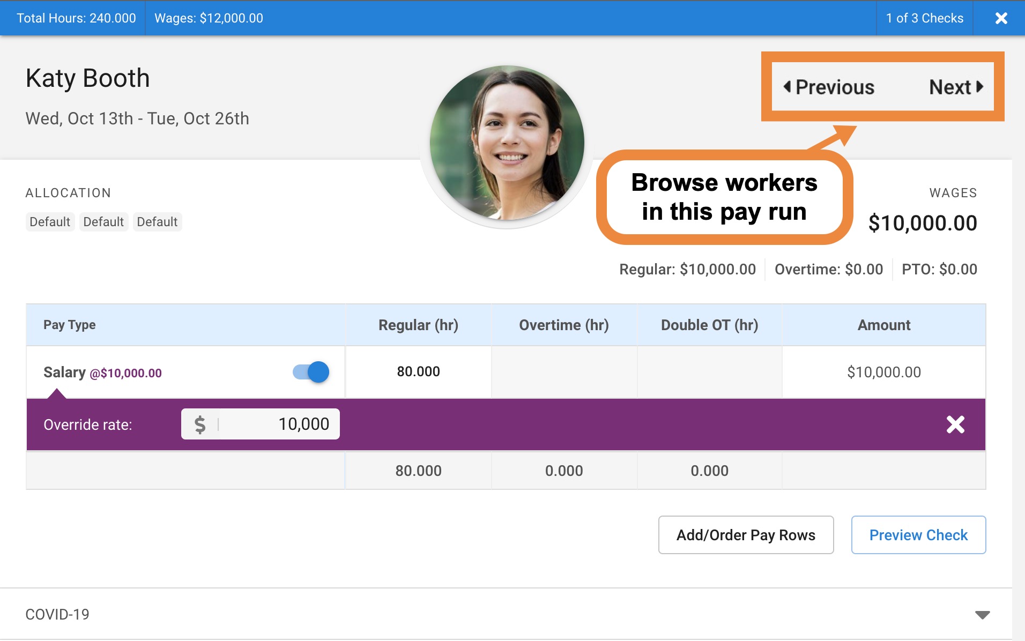The width and height of the screenshot is (1025, 641).
Task: Click the Salary amount $10,000.00 cell
Action: click(884, 372)
